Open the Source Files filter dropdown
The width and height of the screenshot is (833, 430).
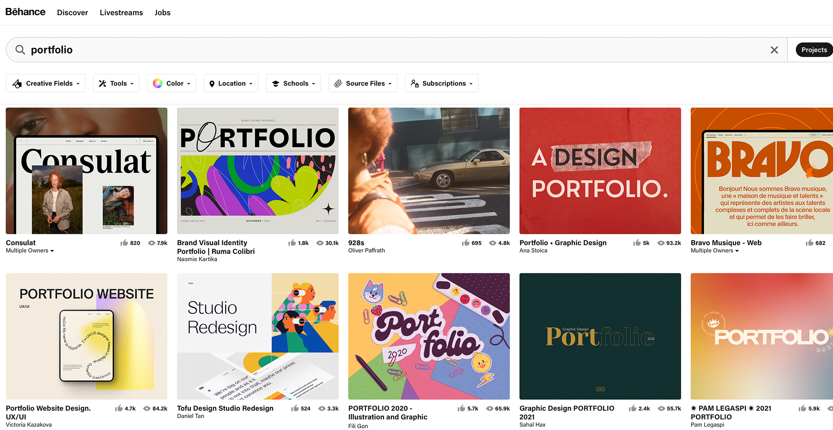point(363,83)
